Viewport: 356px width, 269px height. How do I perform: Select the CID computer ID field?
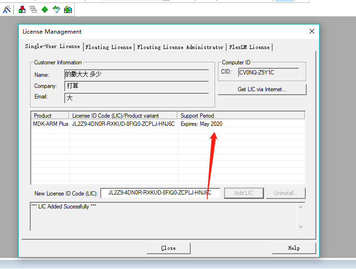point(269,73)
